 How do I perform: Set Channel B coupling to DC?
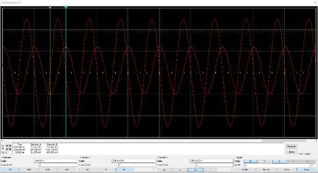point(196,170)
